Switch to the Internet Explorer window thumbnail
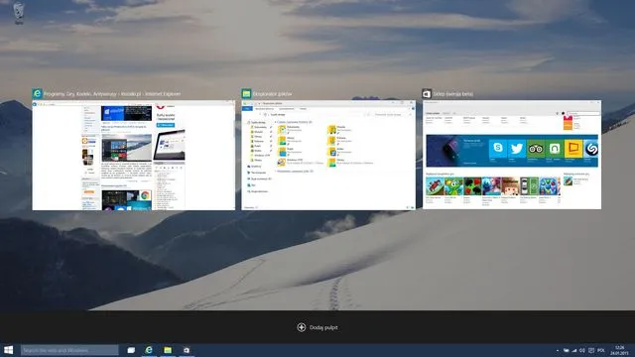Screen dimensions: 635x357 click(x=134, y=155)
